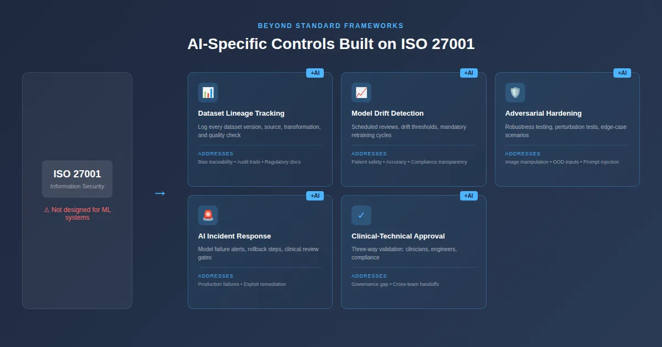Click the +AI badge on Model Drift Detection
This screenshot has height=347, width=662.
click(x=468, y=73)
